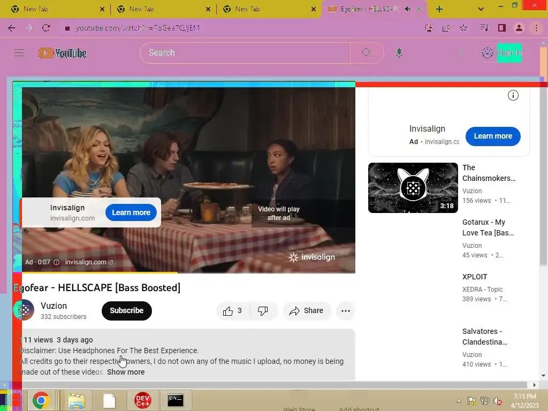This screenshot has width=548, height=411.
Task: Click the ad info circle in sidebar
Action: pyautogui.click(x=513, y=95)
